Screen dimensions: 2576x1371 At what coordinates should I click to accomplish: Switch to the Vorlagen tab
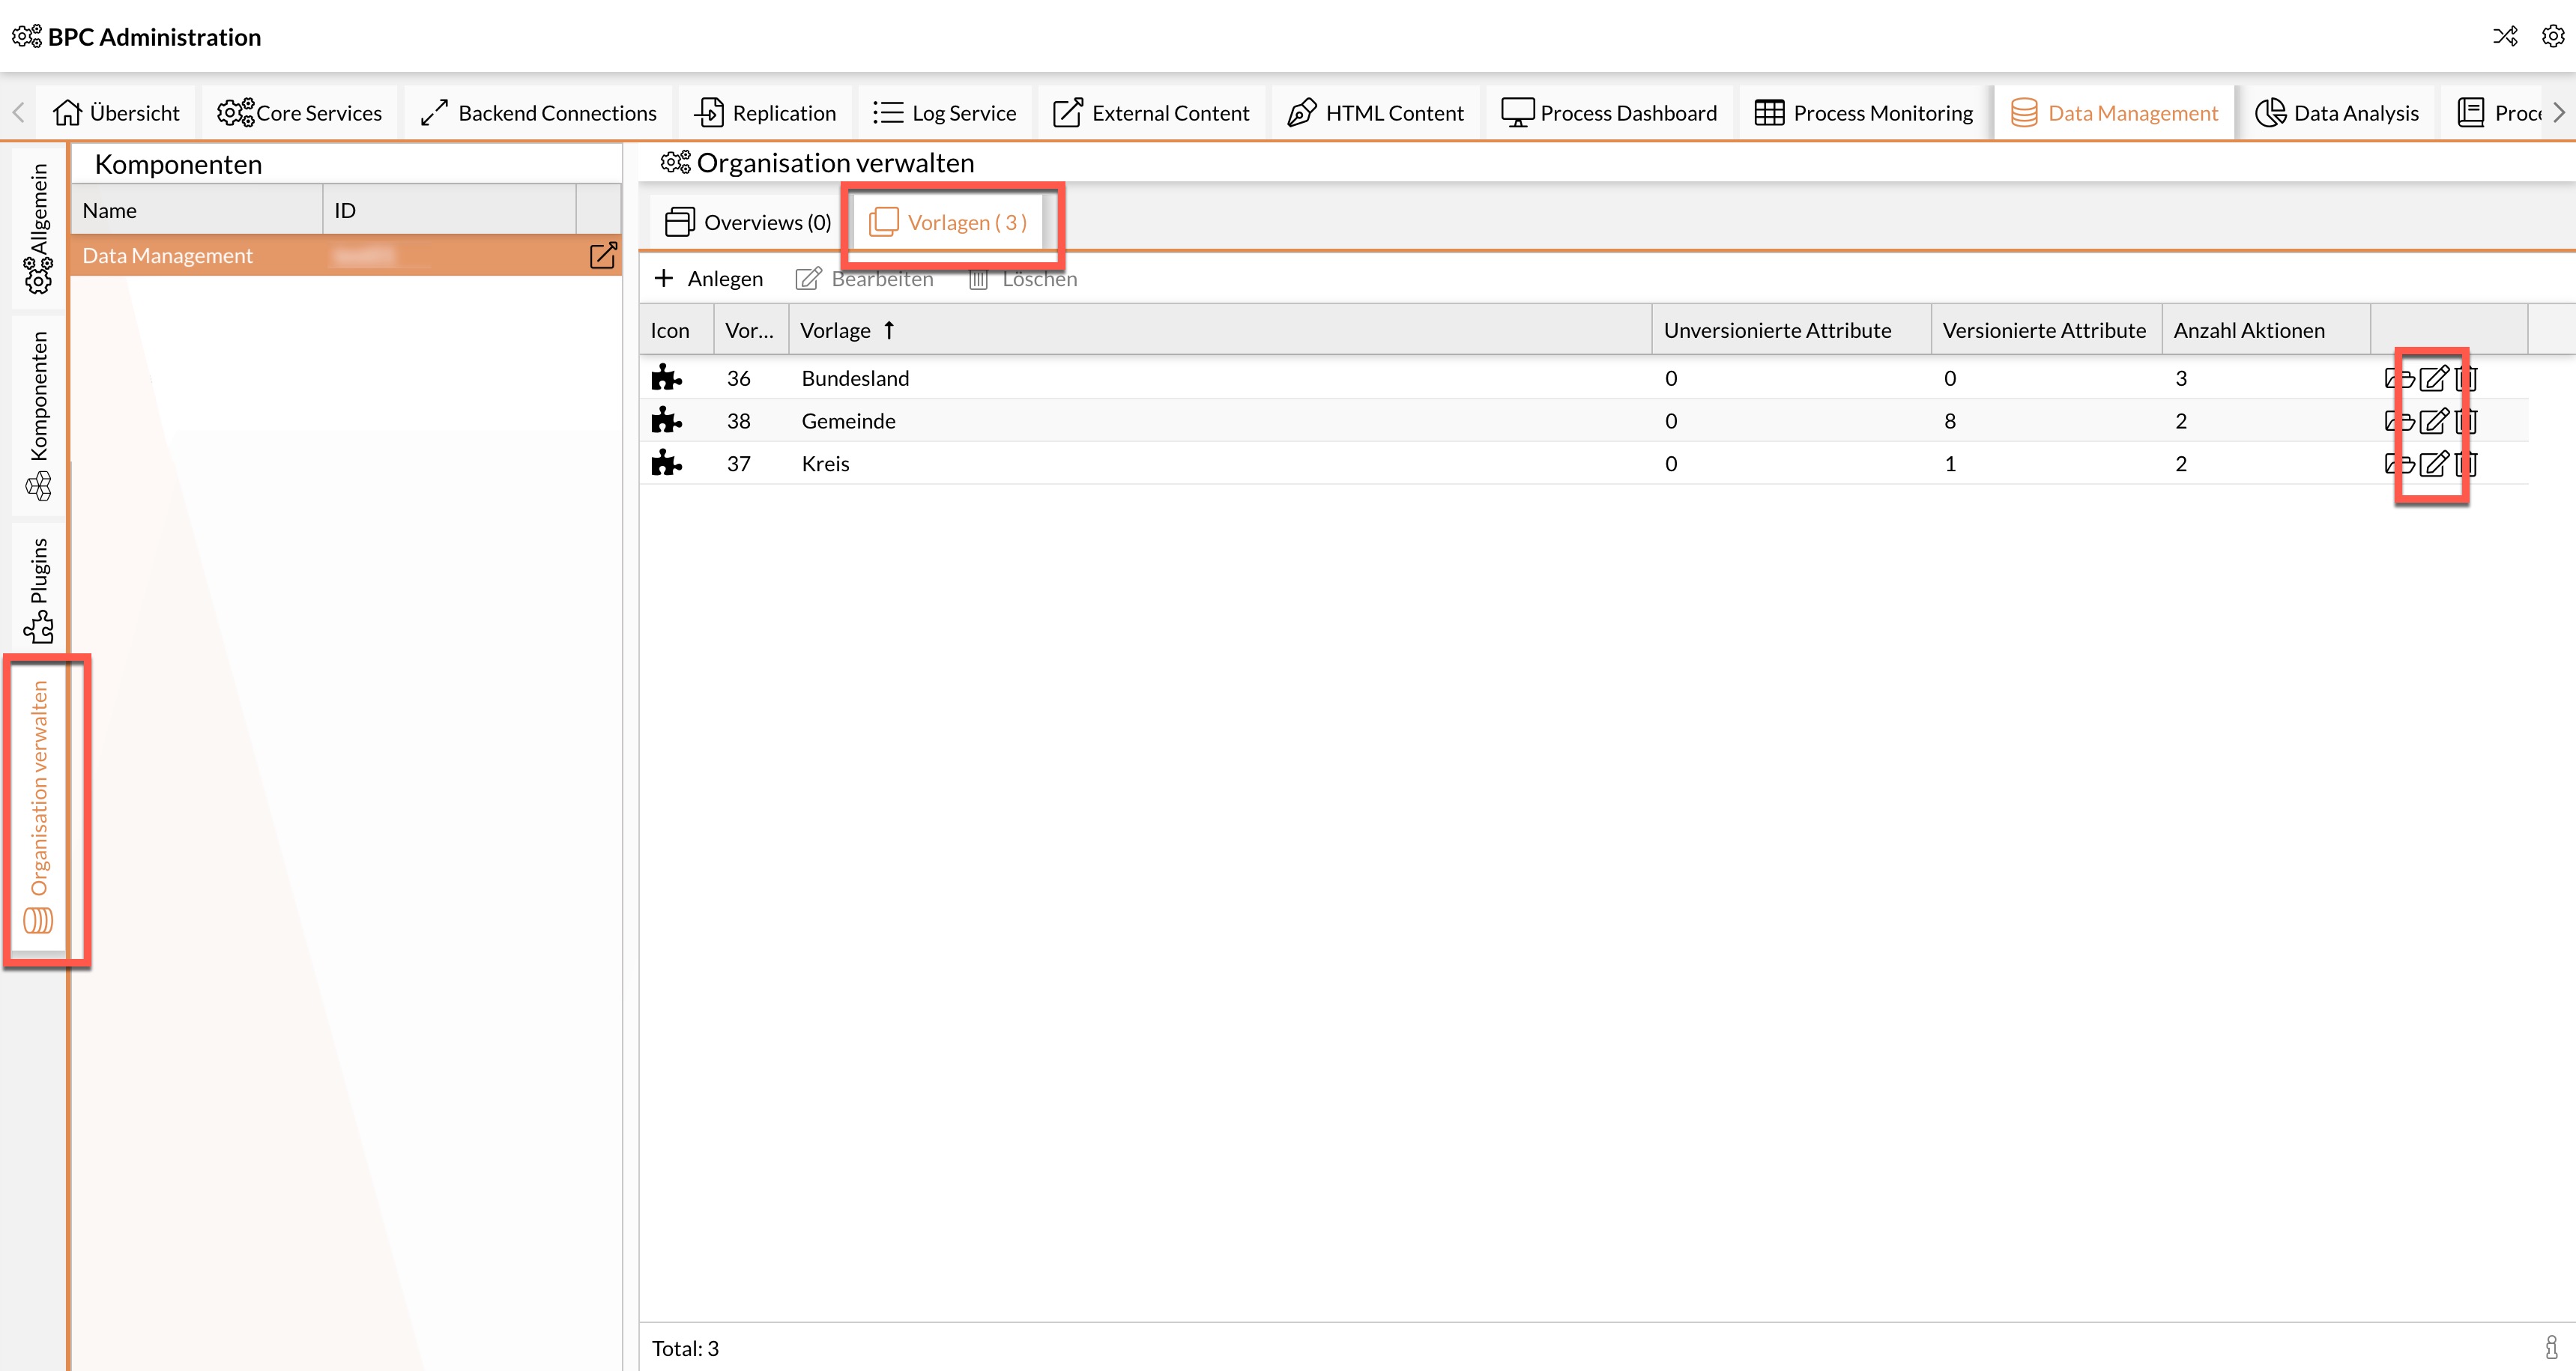952,222
